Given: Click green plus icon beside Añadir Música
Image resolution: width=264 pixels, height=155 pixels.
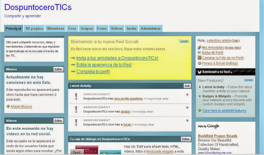Looking at the screenshot, I should pyautogui.click(x=8, y=106).
